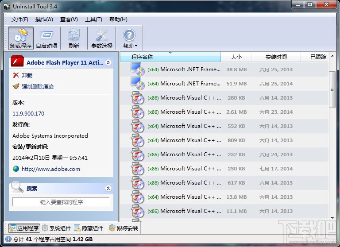Open the 操作(A) menu
Image resolution: width=340 pixels, height=247 pixels.
point(44,19)
